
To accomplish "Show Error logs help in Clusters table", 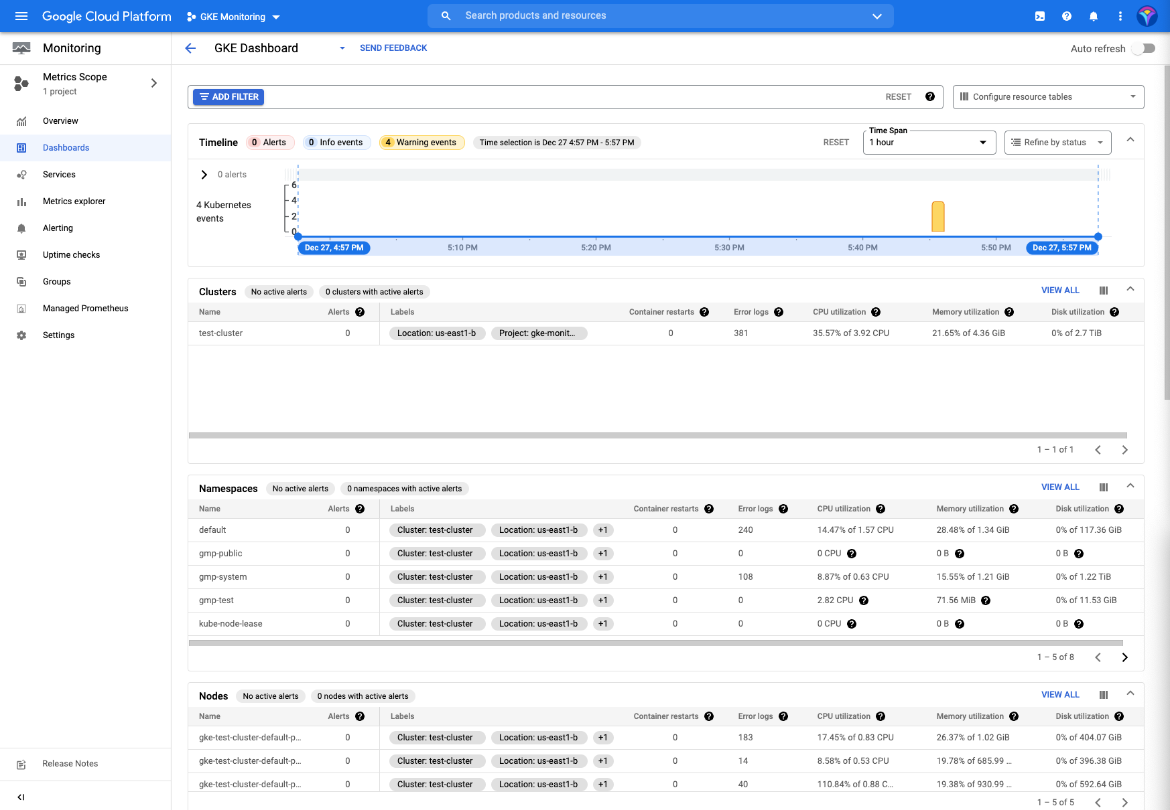I will [x=779, y=312].
